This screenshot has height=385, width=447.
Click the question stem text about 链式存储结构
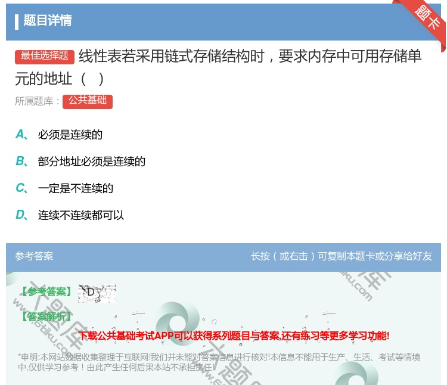coord(218,67)
